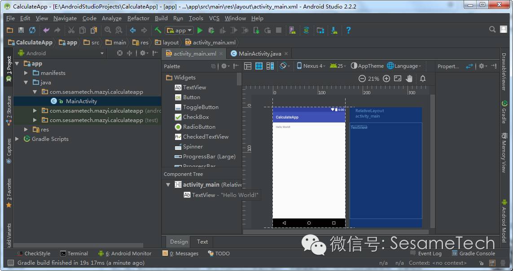Start debugging with the bug icon
513x271 pixels.
click(211, 31)
